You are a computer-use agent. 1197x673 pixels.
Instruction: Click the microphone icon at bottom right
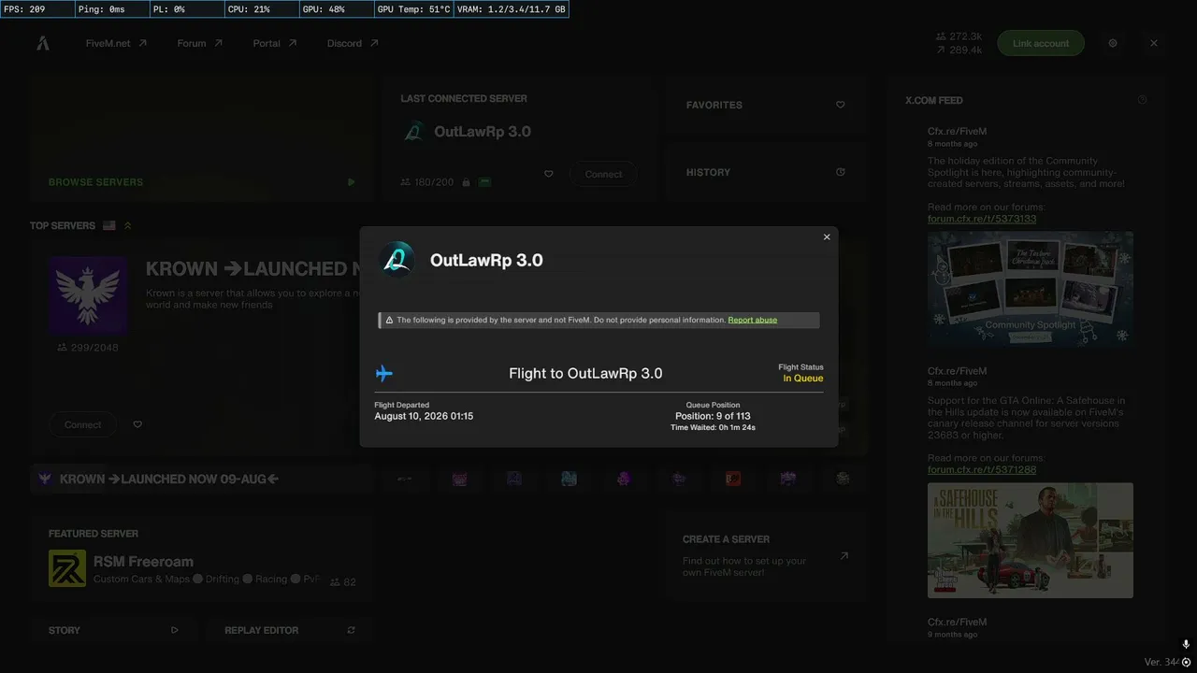[x=1186, y=644]
